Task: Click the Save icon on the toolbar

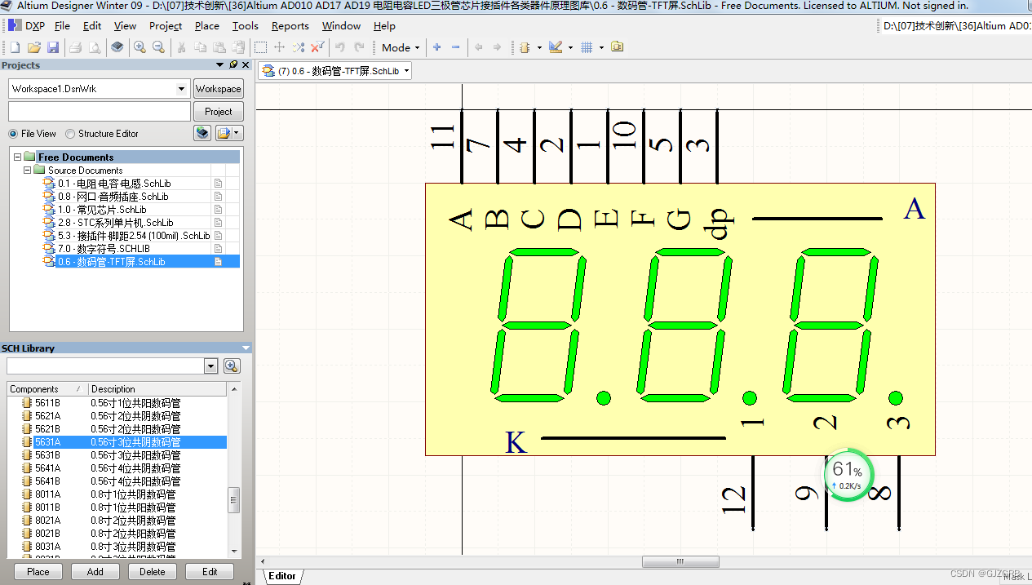Action: [x=54, y=47]
